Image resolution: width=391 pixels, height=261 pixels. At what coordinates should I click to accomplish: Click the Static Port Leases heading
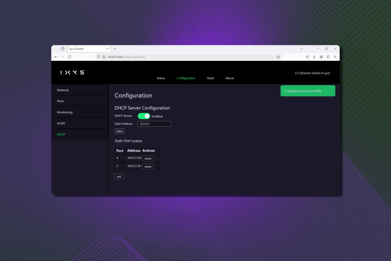pos(128,141)
